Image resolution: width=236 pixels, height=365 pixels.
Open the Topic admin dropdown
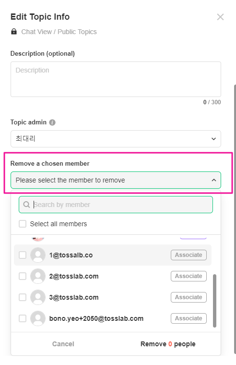(116, 139)
